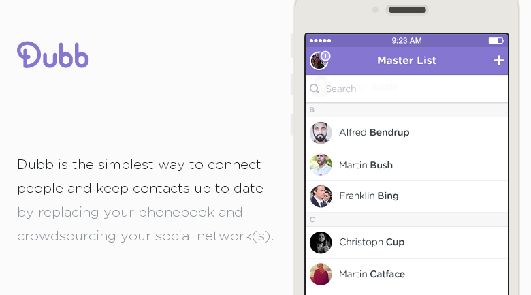Click Christoph Cup's avatar photo
Image resolution: width=531 pixels, height=295 pixels.
321,243
